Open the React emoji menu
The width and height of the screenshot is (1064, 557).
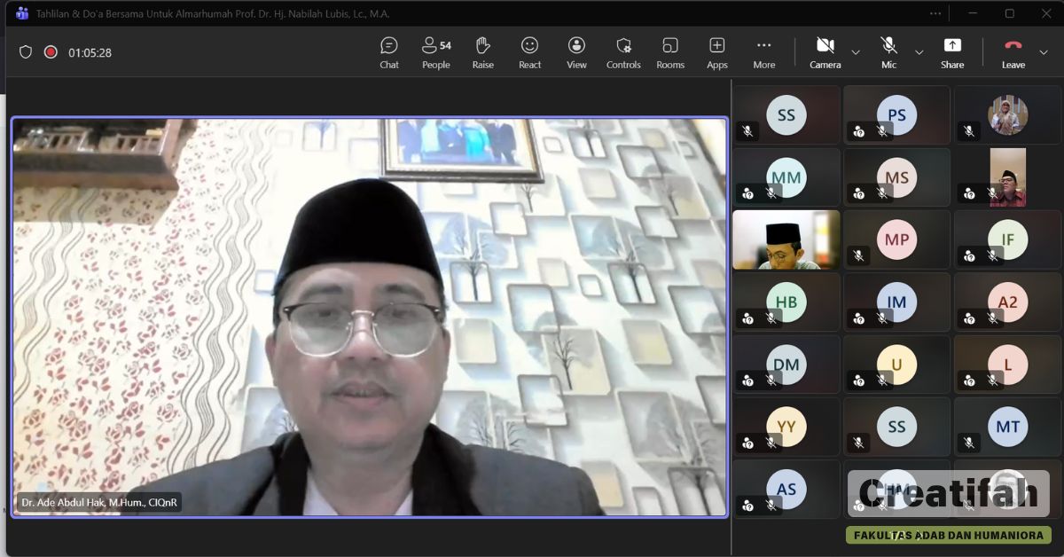(x=529, y=52)
